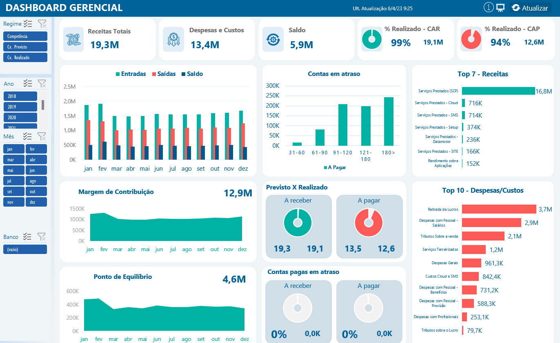
Task: Click the Top 10 - Despesas/Custos title
Action: pos(483,190)
